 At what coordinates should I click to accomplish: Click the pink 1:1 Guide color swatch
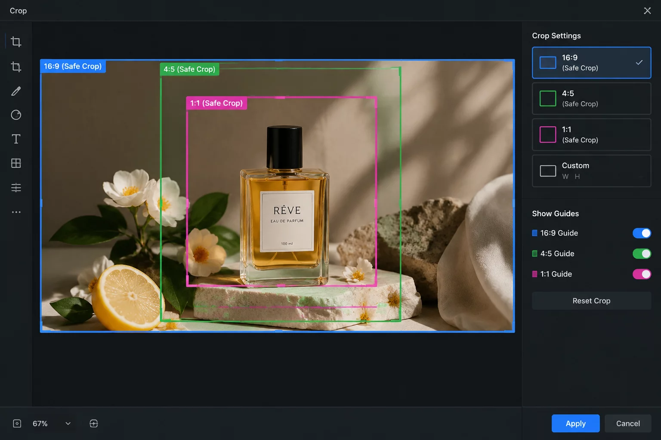tap(534, 274)
